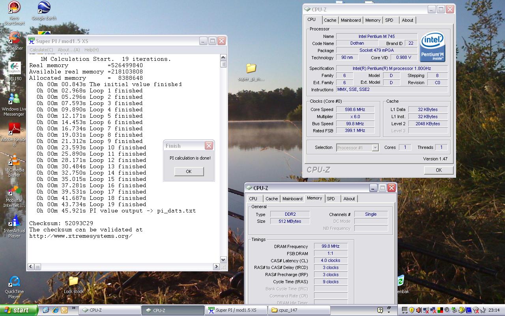Open the Adobe Reader 8 desktop icon
Screen dimensions: 505x316
[x=14, y=135]
